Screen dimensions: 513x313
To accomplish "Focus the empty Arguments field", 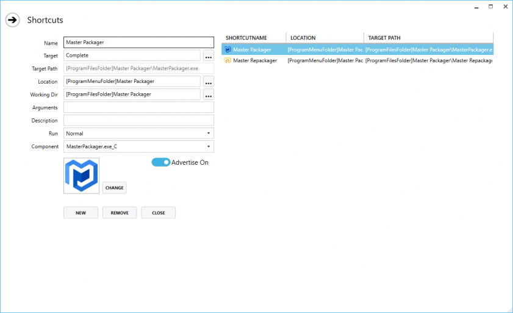I will click(138, 107).
